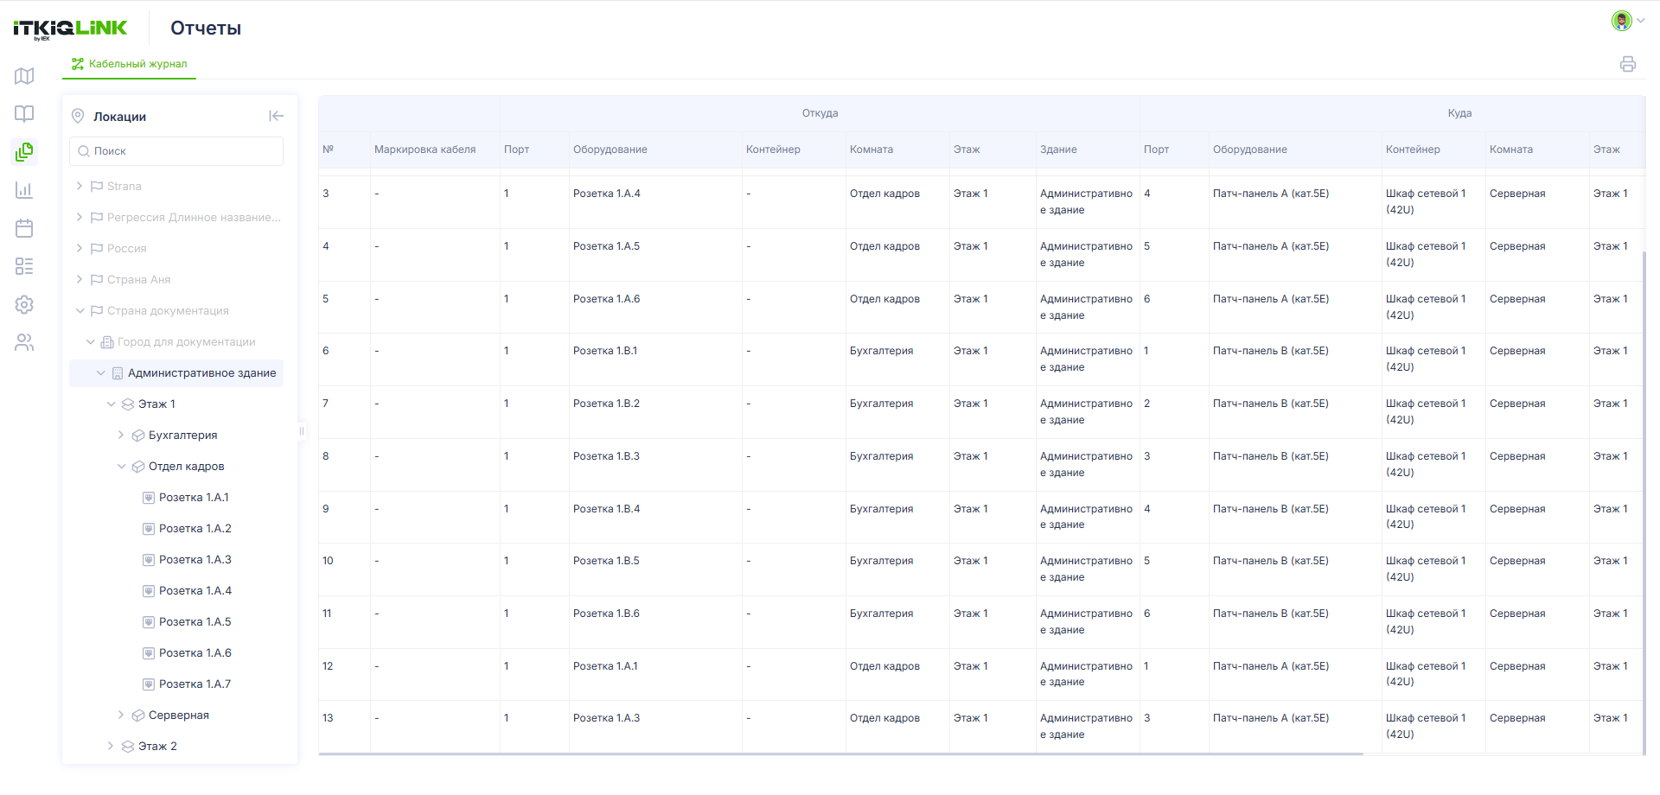The height and width of the screenshot is (795, 1660).
Task: Expand the Бухгалтерия tree node
Action: pos(121,435)
